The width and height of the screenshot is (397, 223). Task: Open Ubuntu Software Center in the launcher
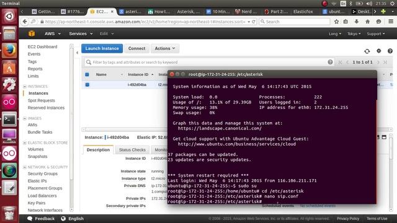(x=9, y=68)
